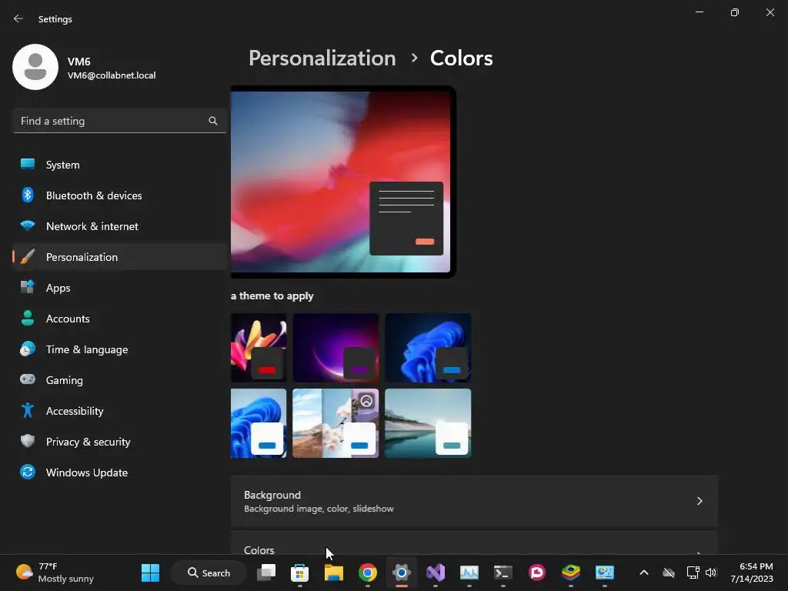788x591 pixels.
Task: Open BlueStacks from the taskbar
Action: tap(571, 573)
